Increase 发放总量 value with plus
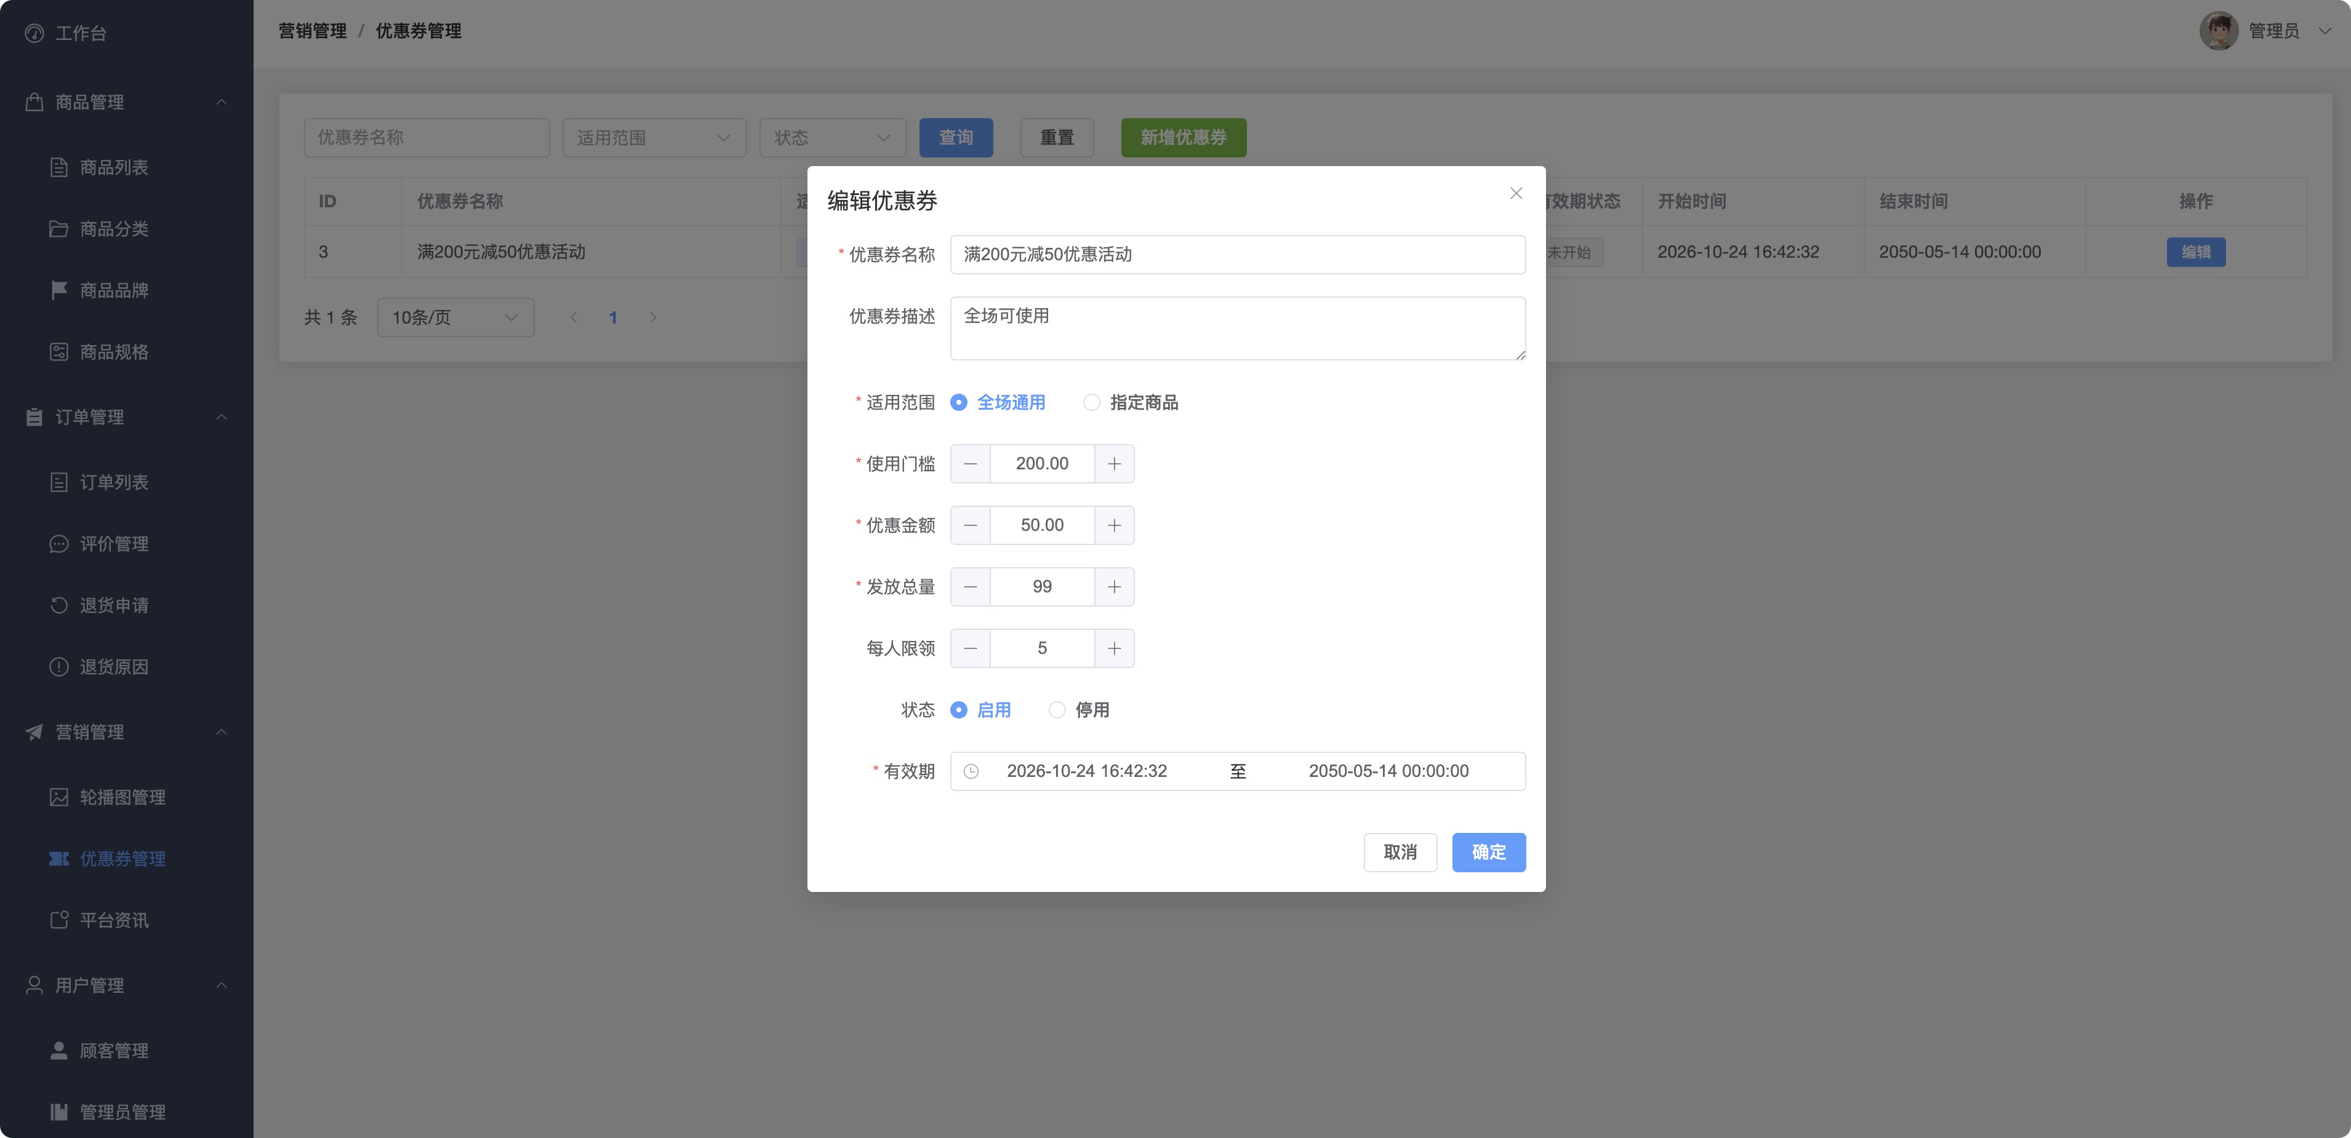The image size is (2351, 1138). (1115, 587)
